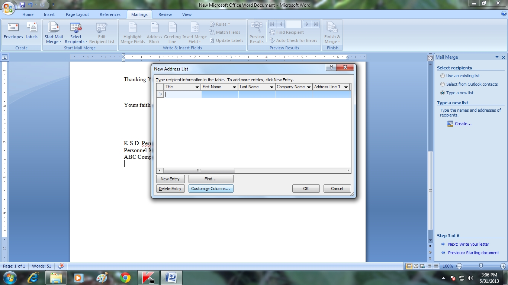Image resolution: width=508 pixels, height=285 pixels.
Task: Click Auto Check for Errors
Action: [x=293, y=40]
